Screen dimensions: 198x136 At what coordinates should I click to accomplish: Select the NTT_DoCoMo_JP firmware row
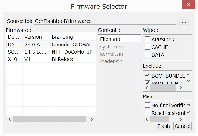click(x=51, y=52)
